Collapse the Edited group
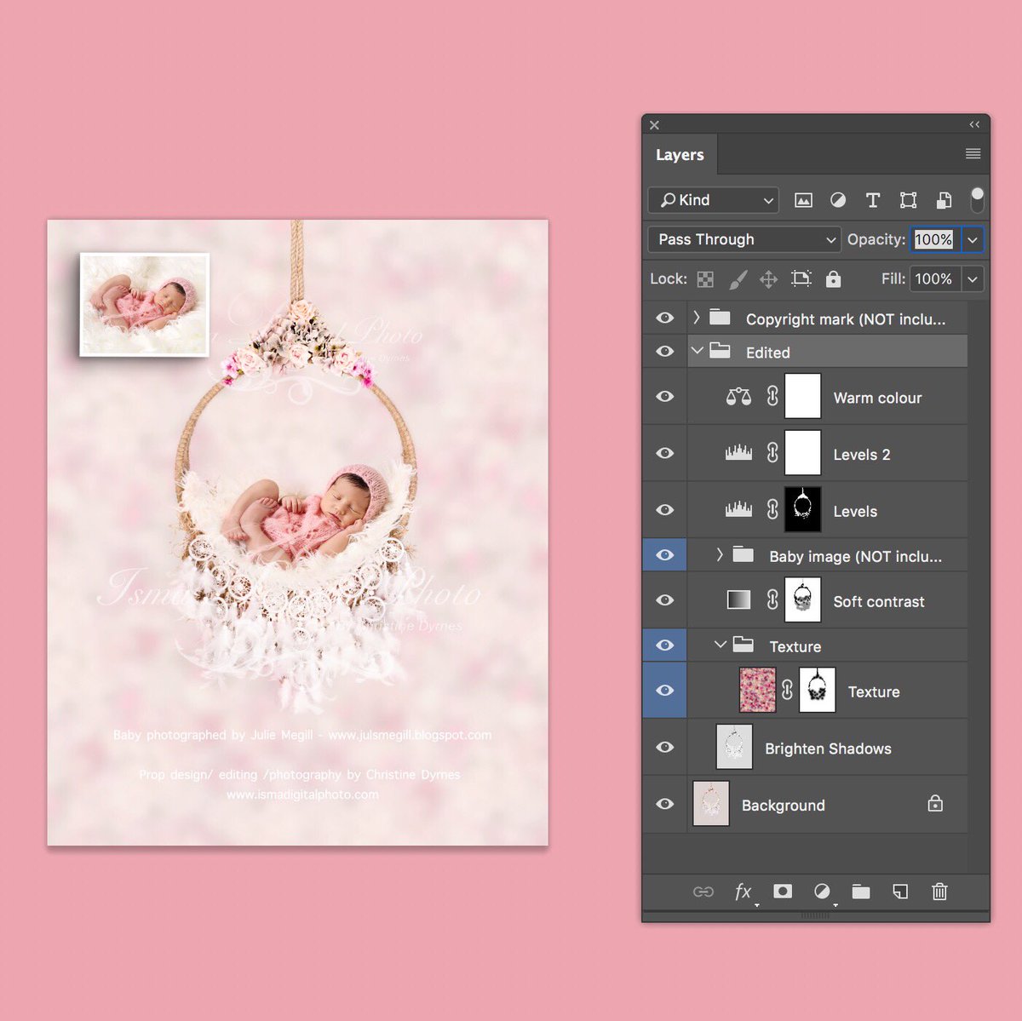The width and height of the screenshot is (1022, 1021). 698,351
